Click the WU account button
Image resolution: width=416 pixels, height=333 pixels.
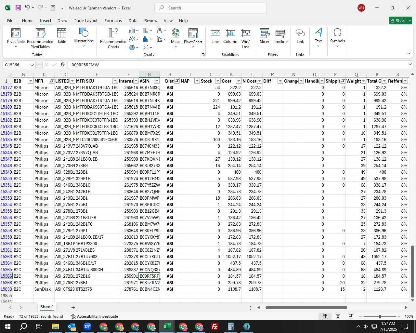[361, 8]
